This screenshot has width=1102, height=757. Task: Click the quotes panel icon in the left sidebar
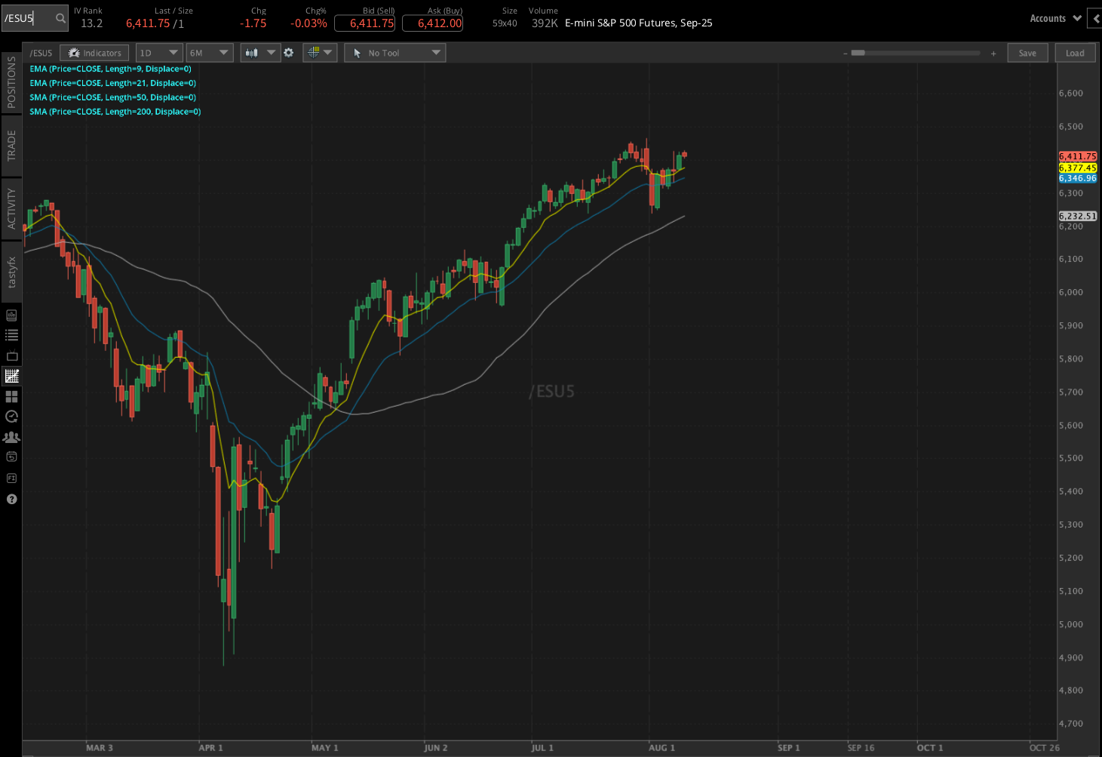click(11, 315)
